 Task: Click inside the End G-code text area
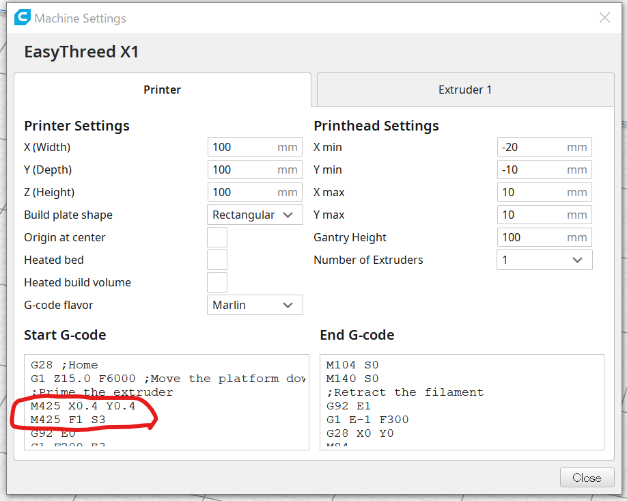(x=462, y=402)
